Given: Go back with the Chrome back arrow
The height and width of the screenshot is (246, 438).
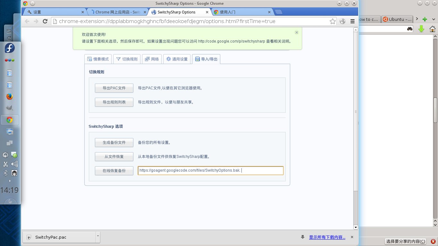Looking at the screenshot, I should pos(27,21).
